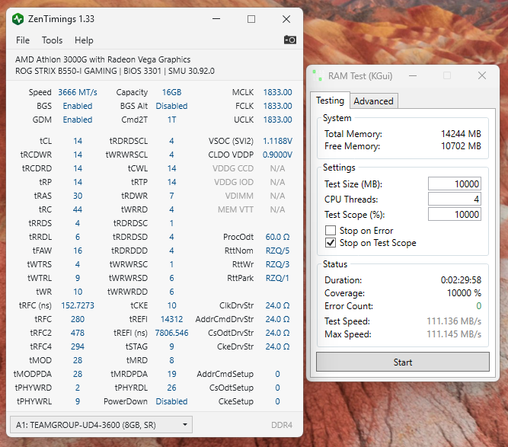Click the RttNom value RZQ/5
Image resolution: width=508 pixels, height=447 pixels.
click(x=277, y=251)
